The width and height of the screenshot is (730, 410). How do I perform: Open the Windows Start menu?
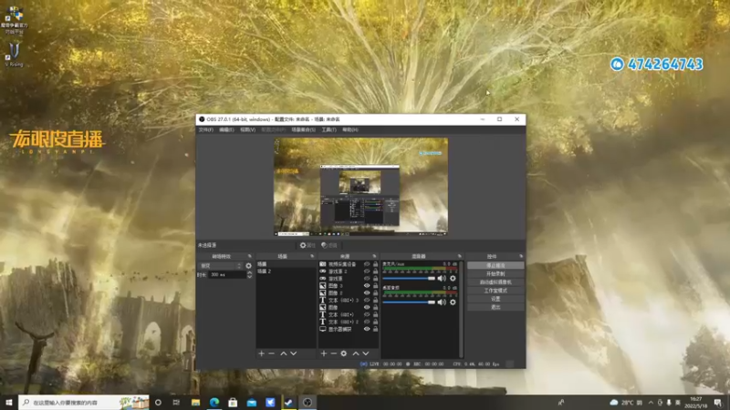9,402
